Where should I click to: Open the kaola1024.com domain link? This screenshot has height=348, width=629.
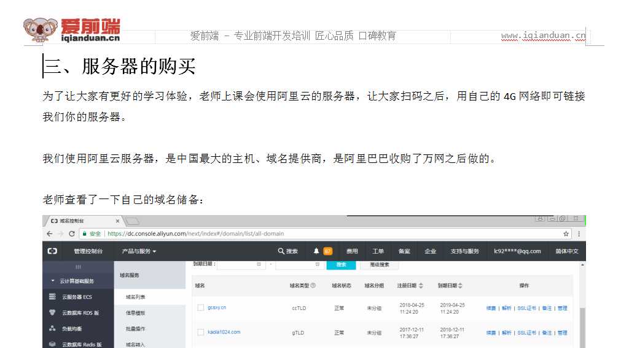click(224, 332)
